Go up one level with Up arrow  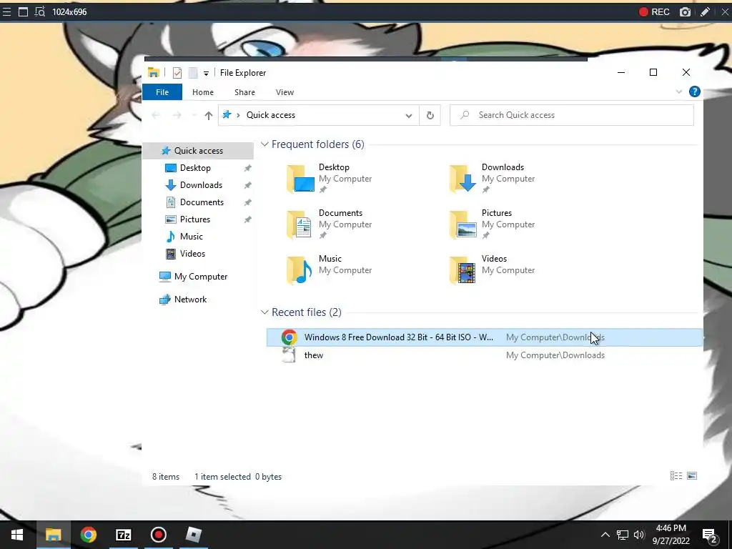208,115
